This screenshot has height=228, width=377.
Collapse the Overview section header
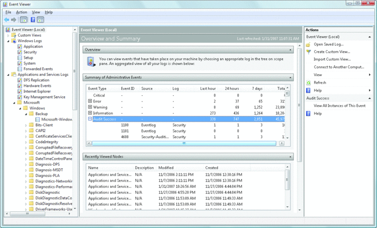[x=290, y=50]
